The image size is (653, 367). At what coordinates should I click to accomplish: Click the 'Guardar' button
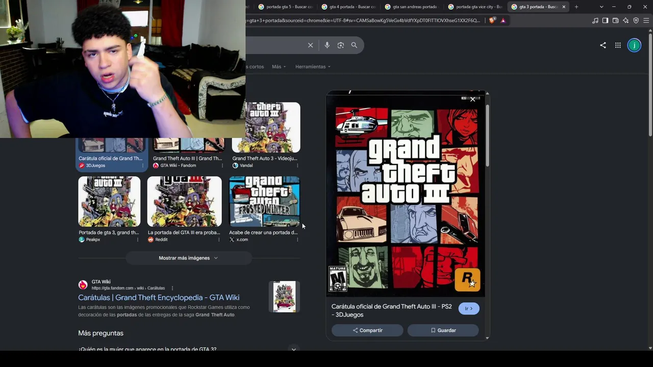(443, 330)
